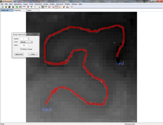This screenshot has height=125, width=163.
Task: Click Close button in brush dialog
Action: click(33, 54)
